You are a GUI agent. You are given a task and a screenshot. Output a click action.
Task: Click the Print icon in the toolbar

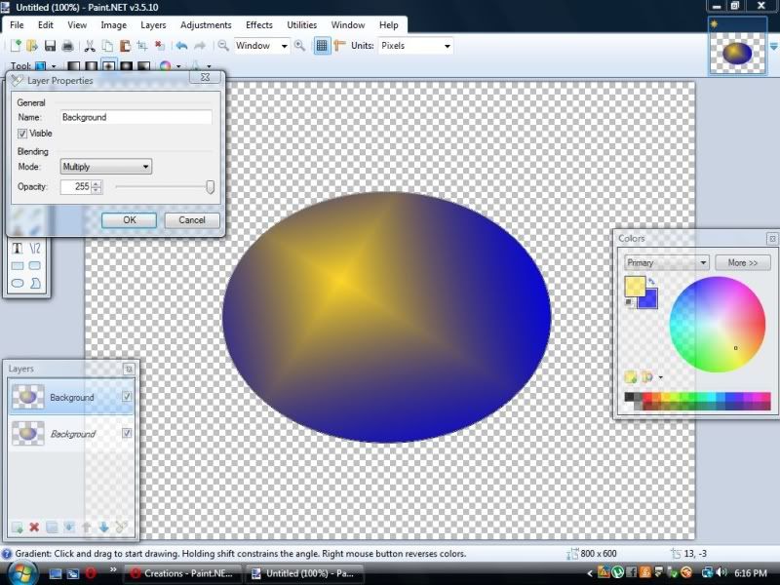pyautogui.click(x=67, y=46)
